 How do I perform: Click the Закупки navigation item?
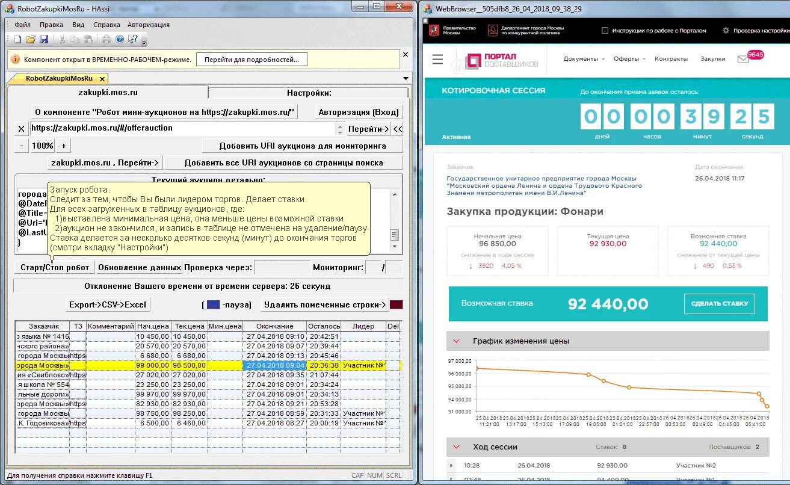(x=712, y=59)
